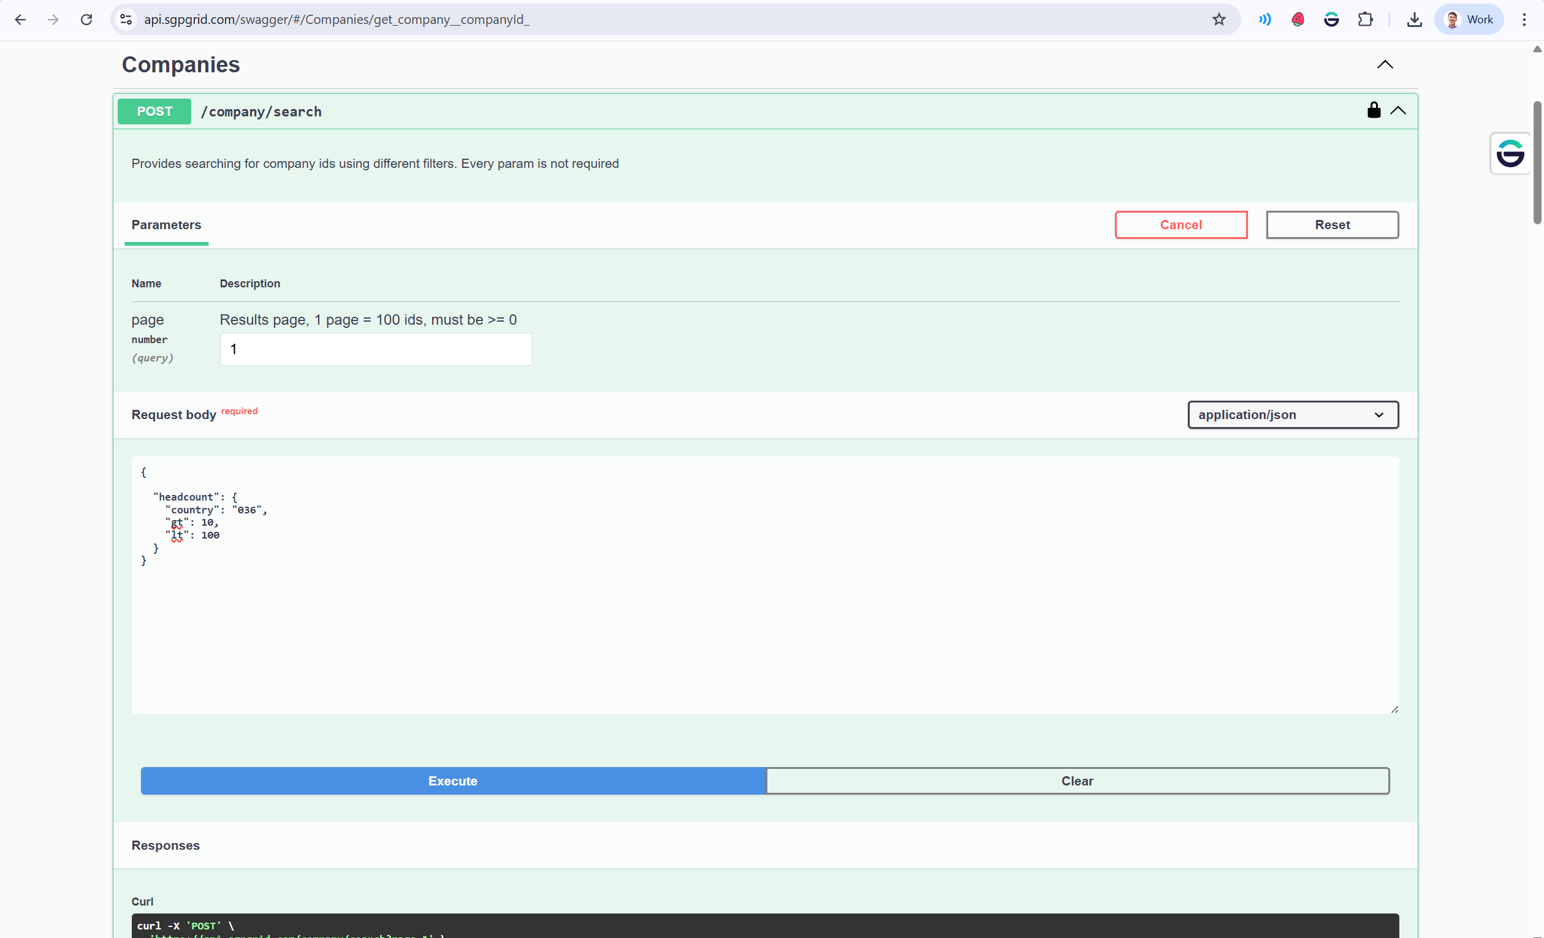Click the "lt": 100 line
This screenshot has width=1544, height=938.
pos(192,535)
